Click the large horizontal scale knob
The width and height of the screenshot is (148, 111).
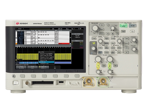coord(95,28)
